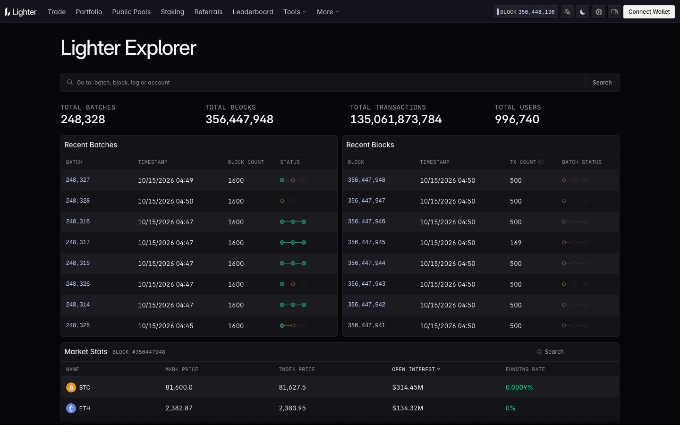
Task: Click the Connect Wallet button
Action: [x=649, y=12]
